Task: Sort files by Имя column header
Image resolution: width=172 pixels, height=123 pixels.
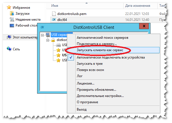Action: click(x=55, y=6)
